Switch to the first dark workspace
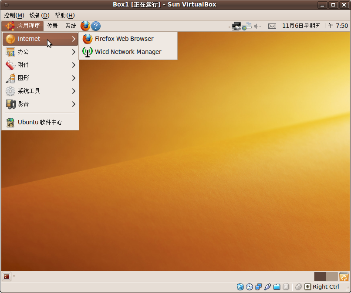This screenshot has height=293, width=351. [x=320, y=276]
